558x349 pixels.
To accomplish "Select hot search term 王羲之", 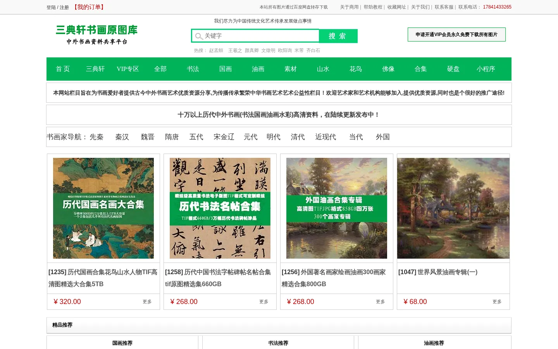I will (x=235, y=50).
